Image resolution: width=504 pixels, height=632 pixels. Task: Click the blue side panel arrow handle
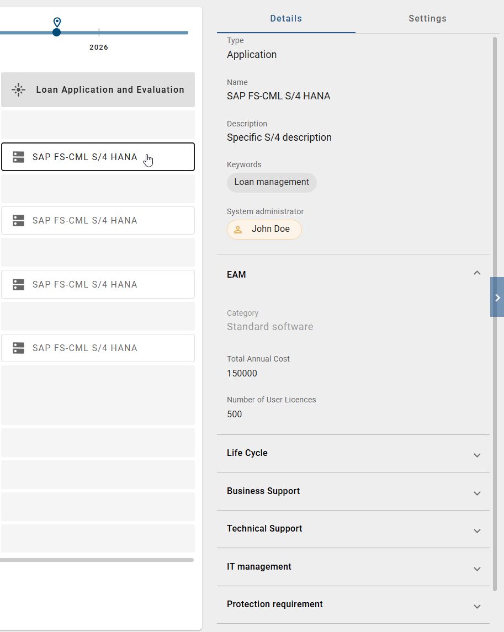497,298
